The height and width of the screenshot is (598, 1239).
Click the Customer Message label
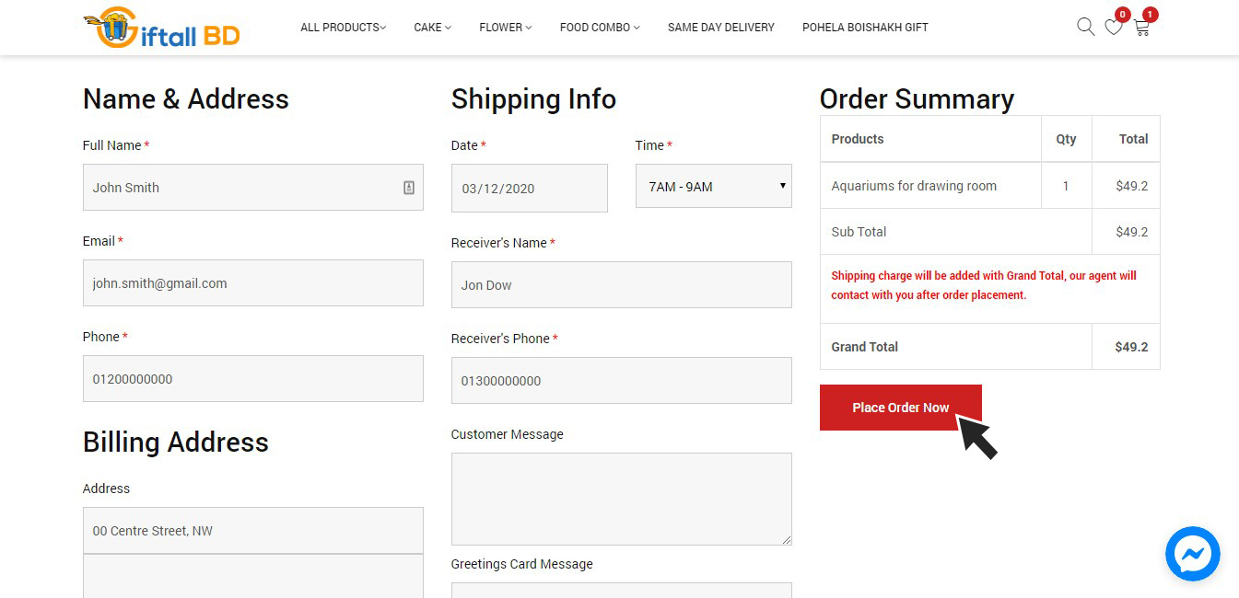pyautogui.click(x=508, y=434)
